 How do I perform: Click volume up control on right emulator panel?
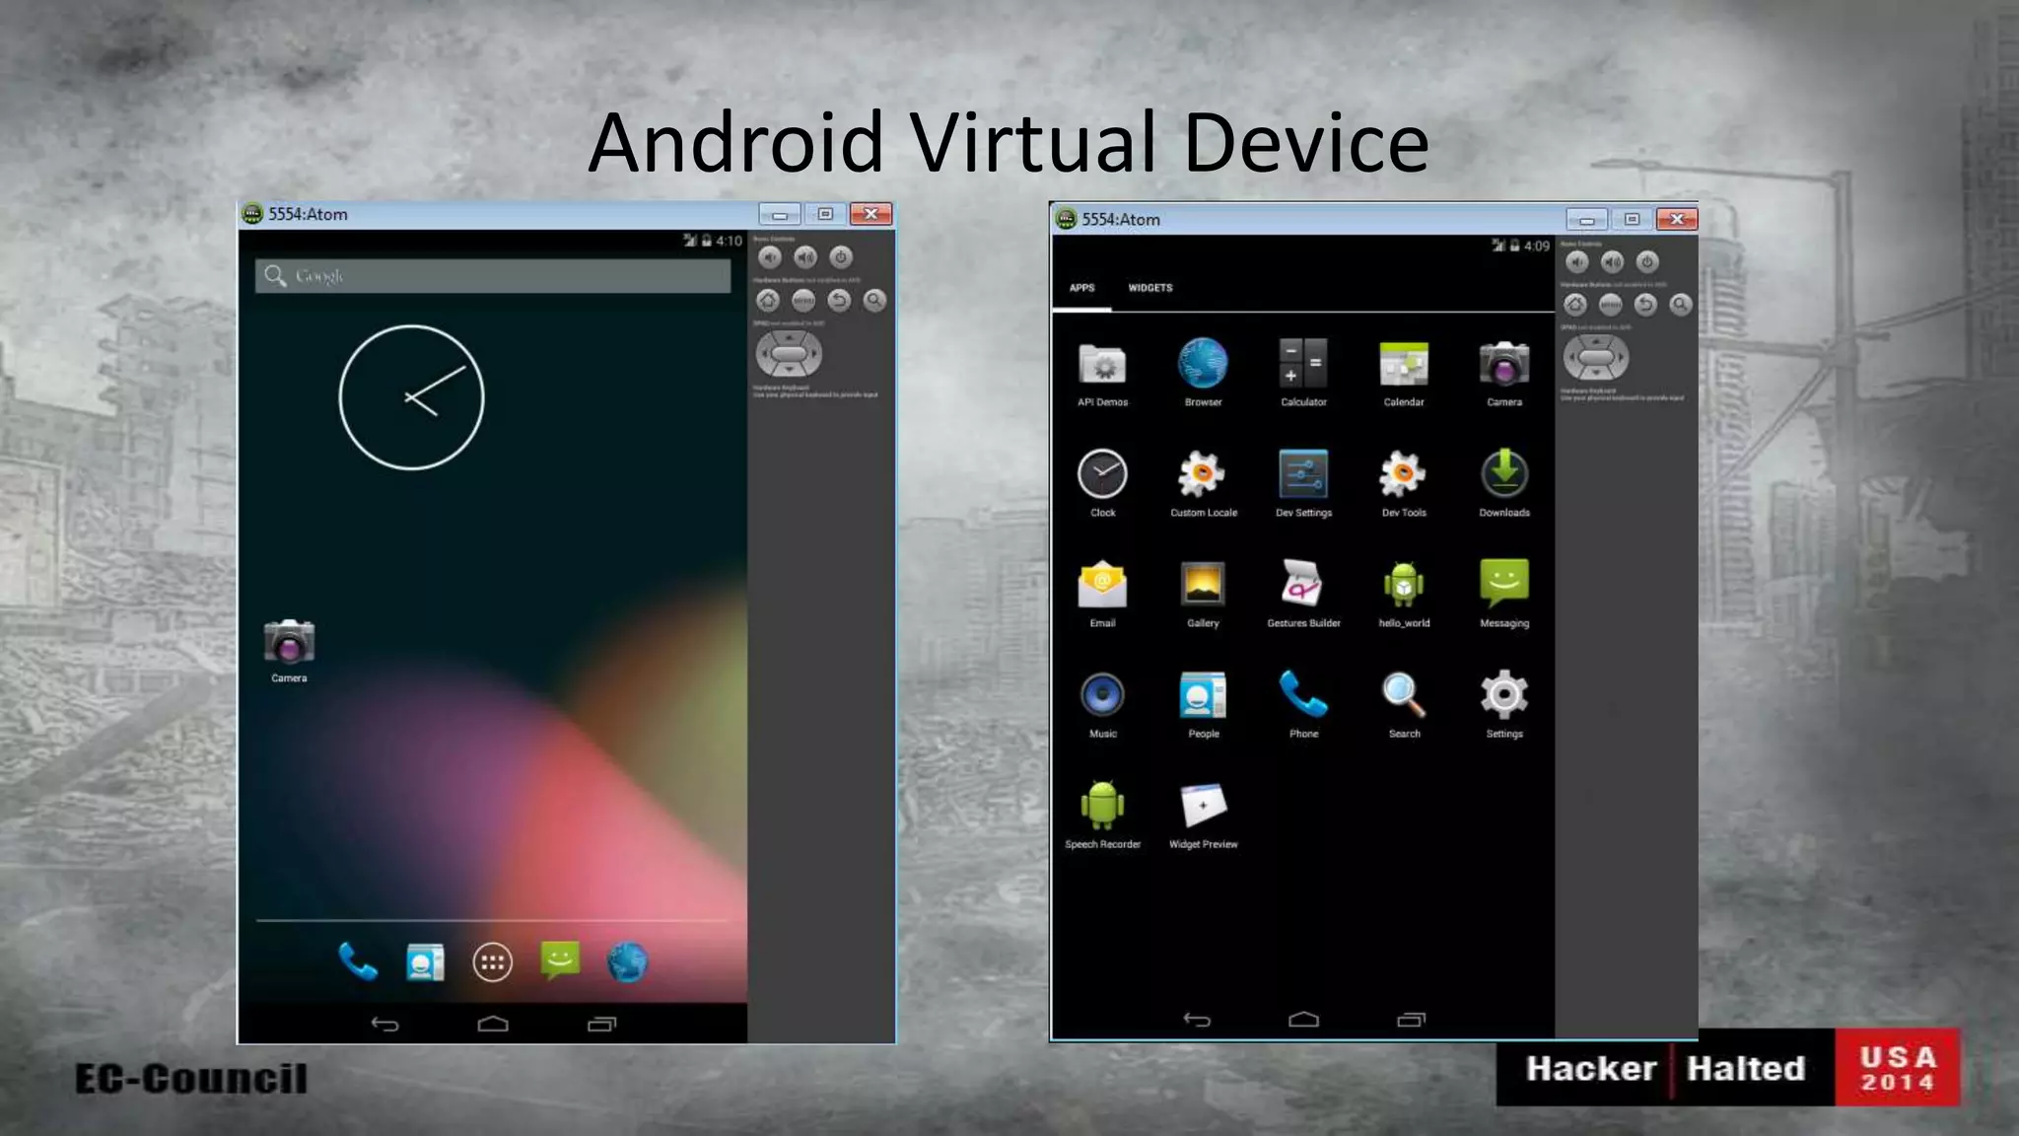click(1612, 261)
